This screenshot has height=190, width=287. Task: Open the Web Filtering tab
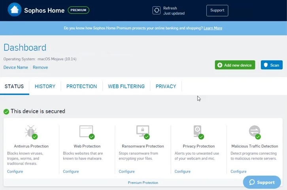126,86
